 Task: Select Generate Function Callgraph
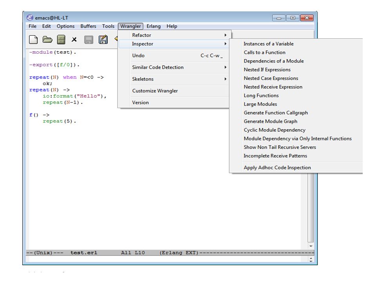pyautogui.click(x=296, y=113)
